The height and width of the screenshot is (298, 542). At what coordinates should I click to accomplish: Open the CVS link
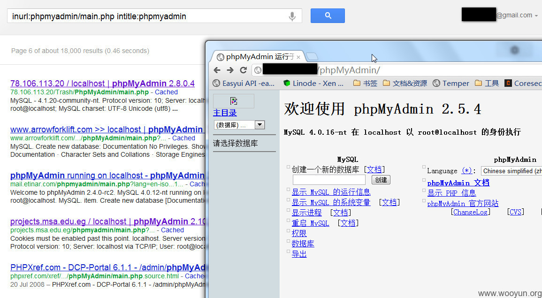click(x=515, y=212)
